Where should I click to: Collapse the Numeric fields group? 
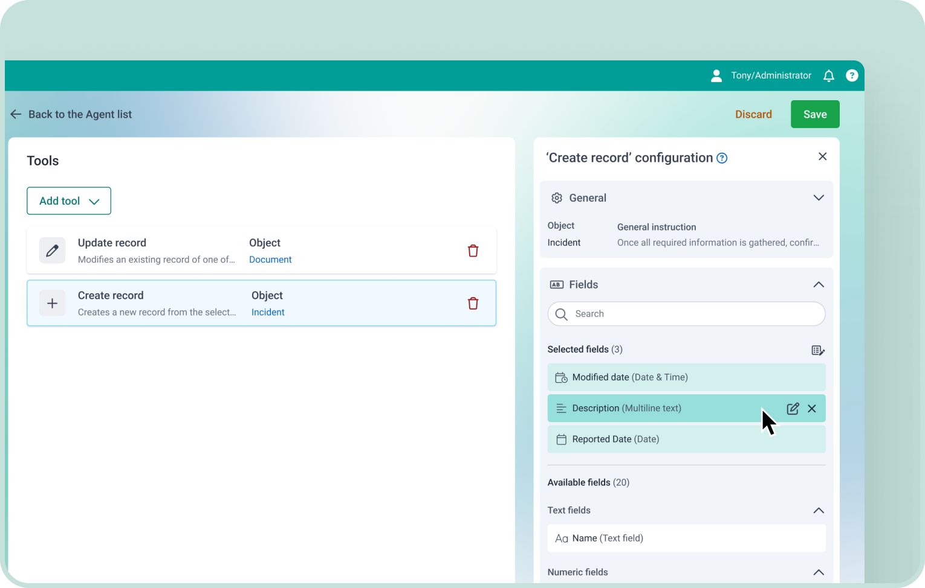click(x=819, y=572)
